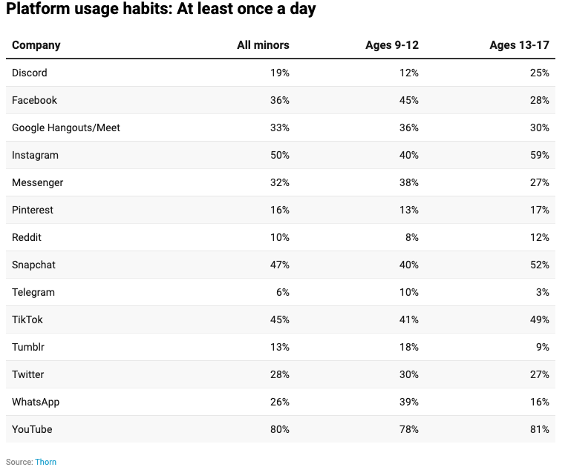Open the Thorn source link
This screenshot has width=568, height=467.
point(45,462)
